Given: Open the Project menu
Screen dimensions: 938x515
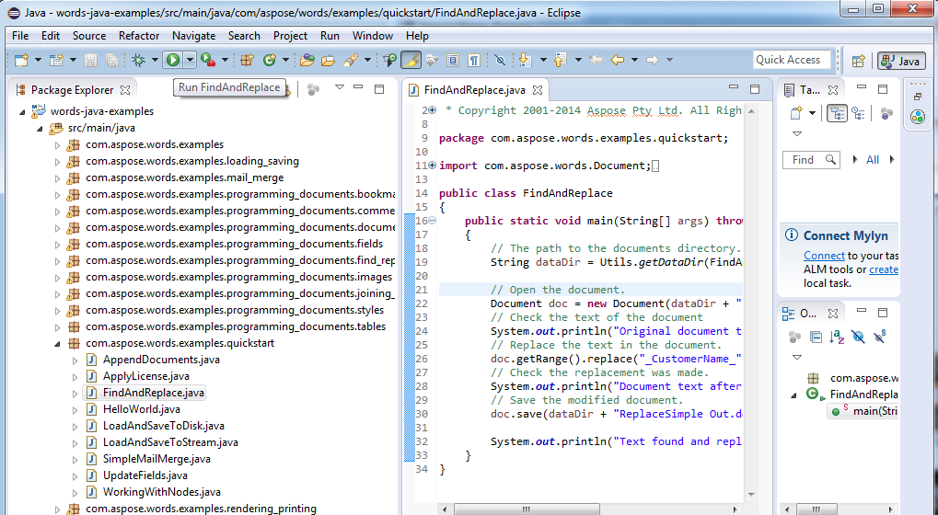Looking at the screenshot, I should pos(290,36).
